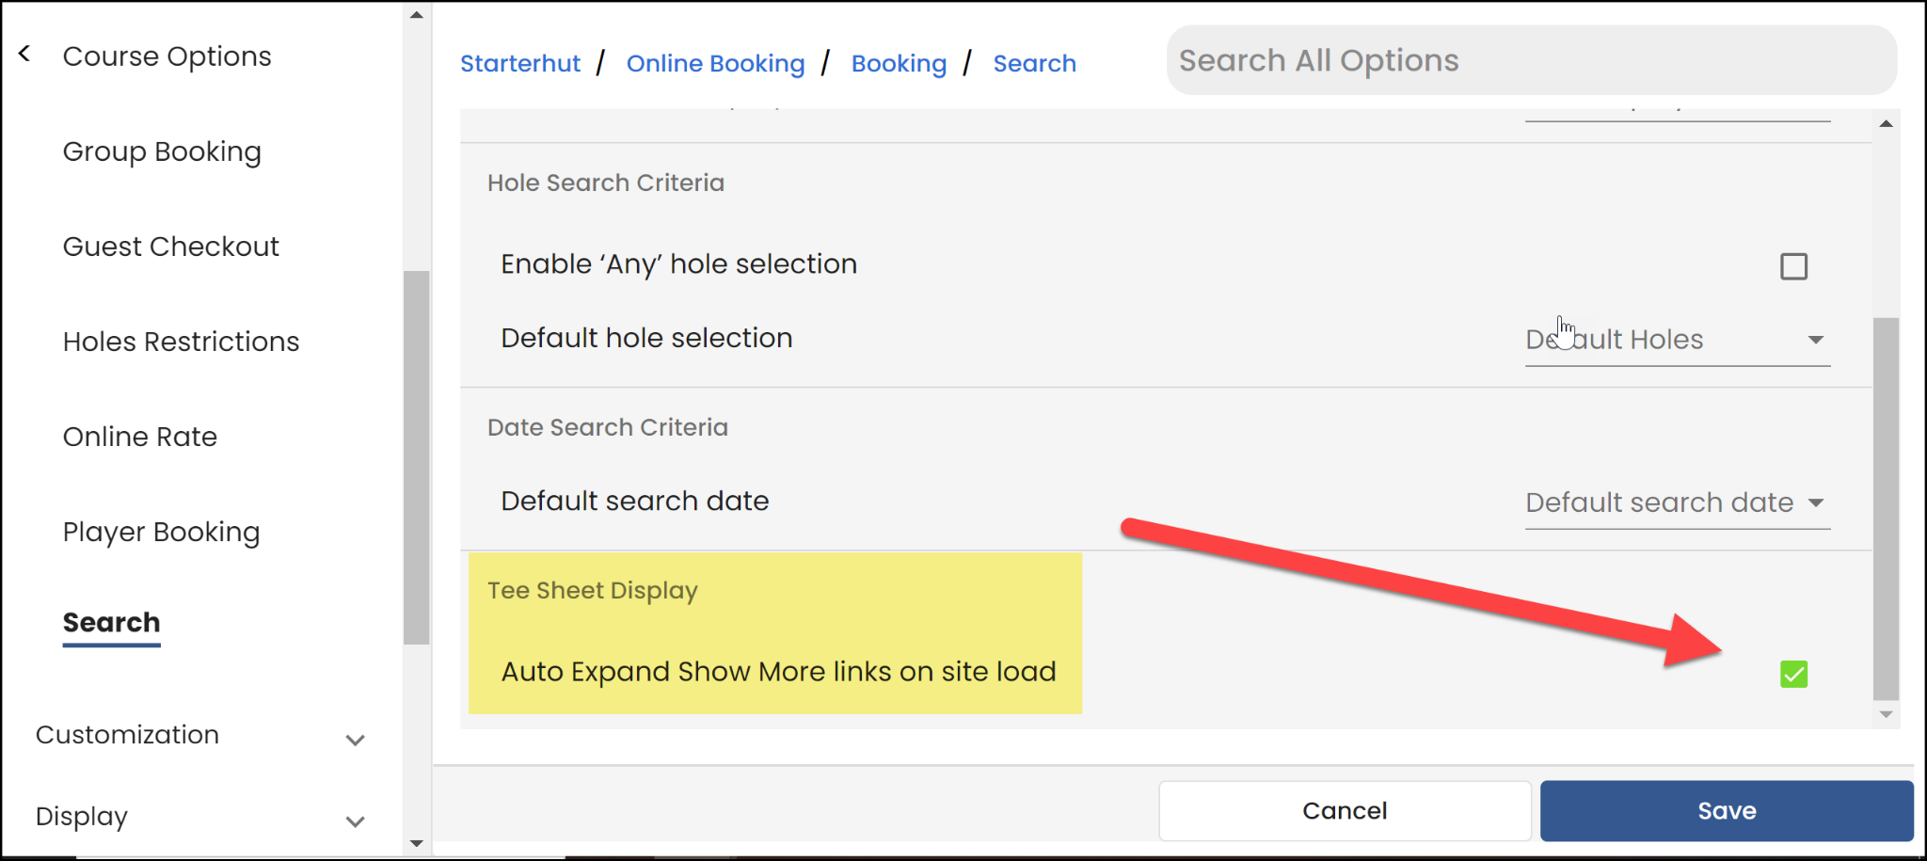Open Holes Restrictions settings
The image size is (1927, 861).
click(x=181, y=342)
